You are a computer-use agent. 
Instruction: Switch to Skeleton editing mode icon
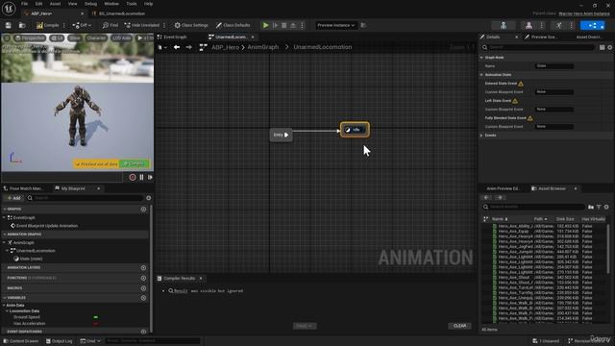(504, 26)
